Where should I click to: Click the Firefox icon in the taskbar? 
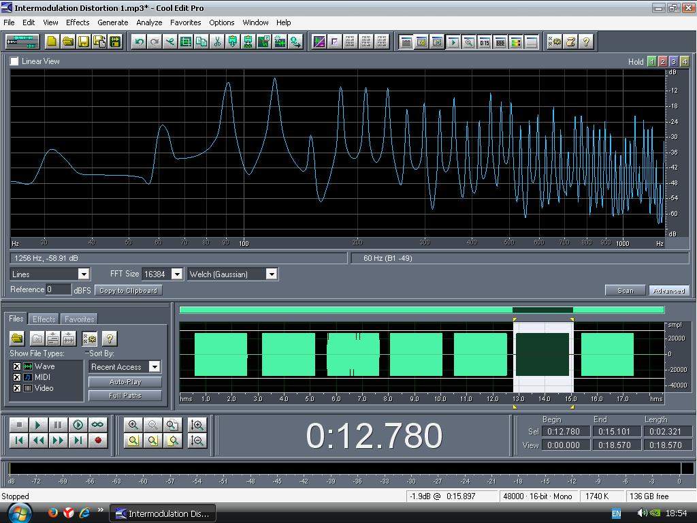(x=52, y=513)
